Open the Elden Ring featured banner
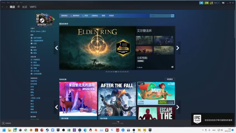Screen dimensions: 236x133 click(x=97, y=48)
